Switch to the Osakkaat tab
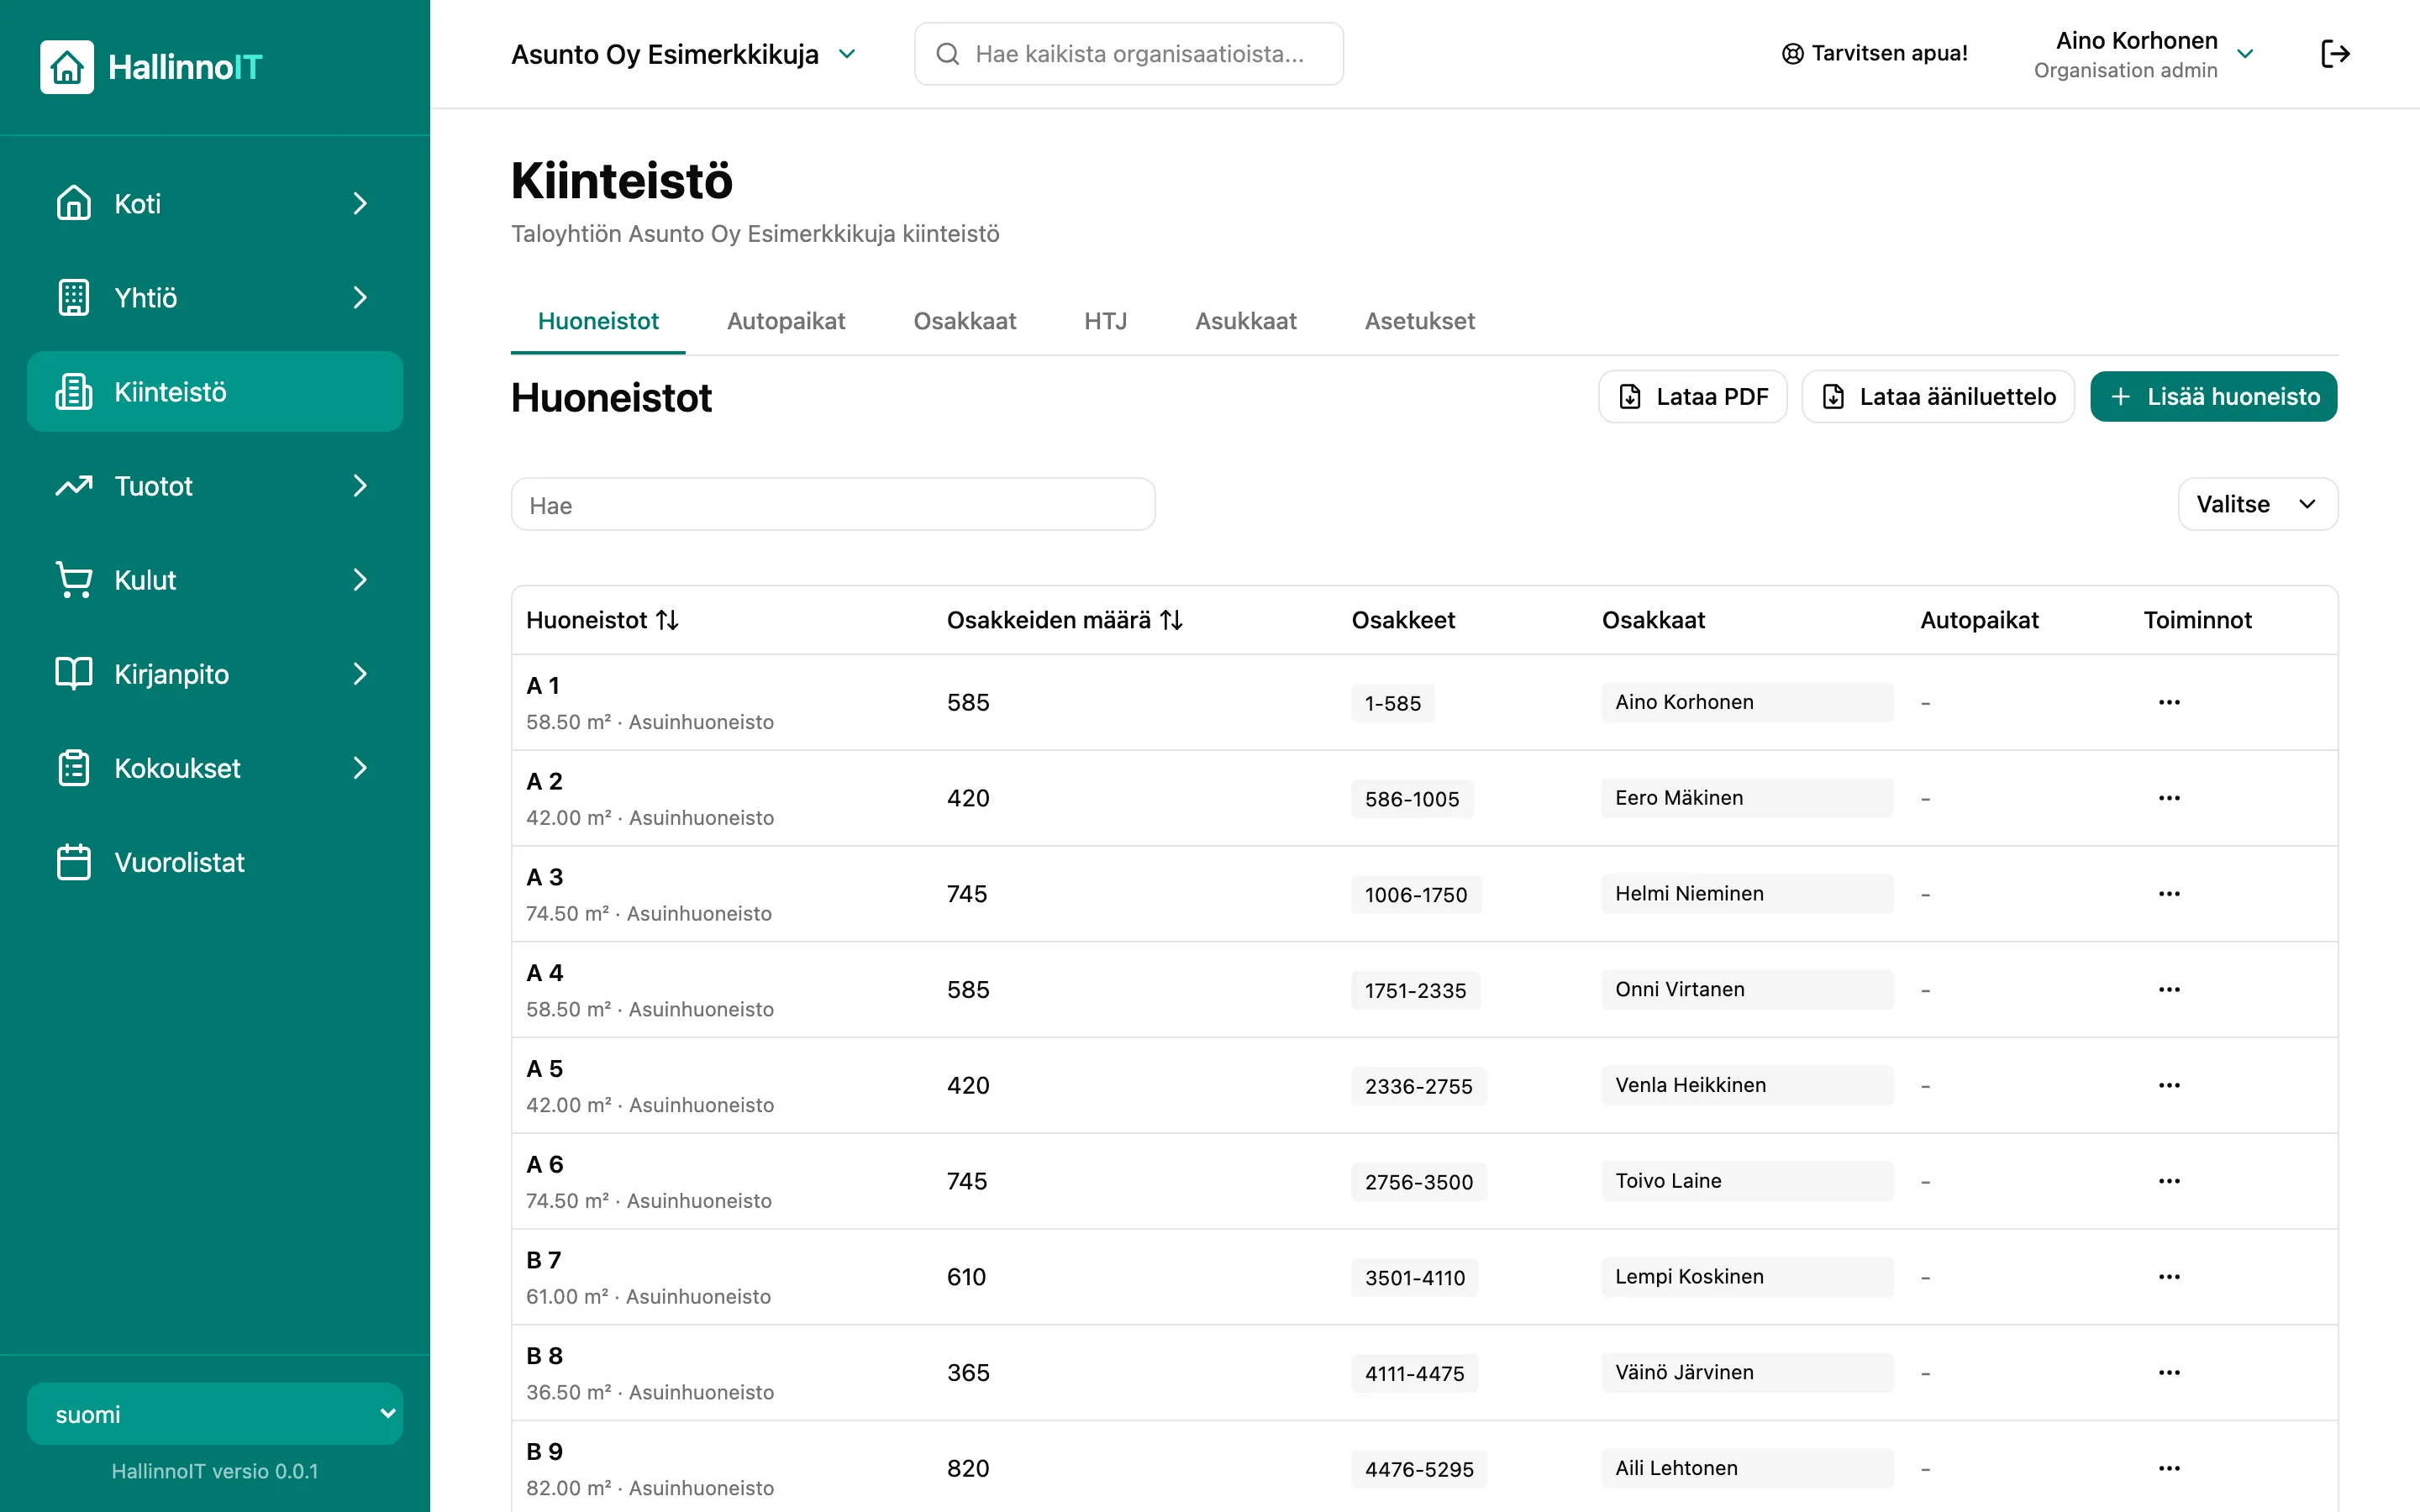 pyautogui.click(x=964, y=321)
